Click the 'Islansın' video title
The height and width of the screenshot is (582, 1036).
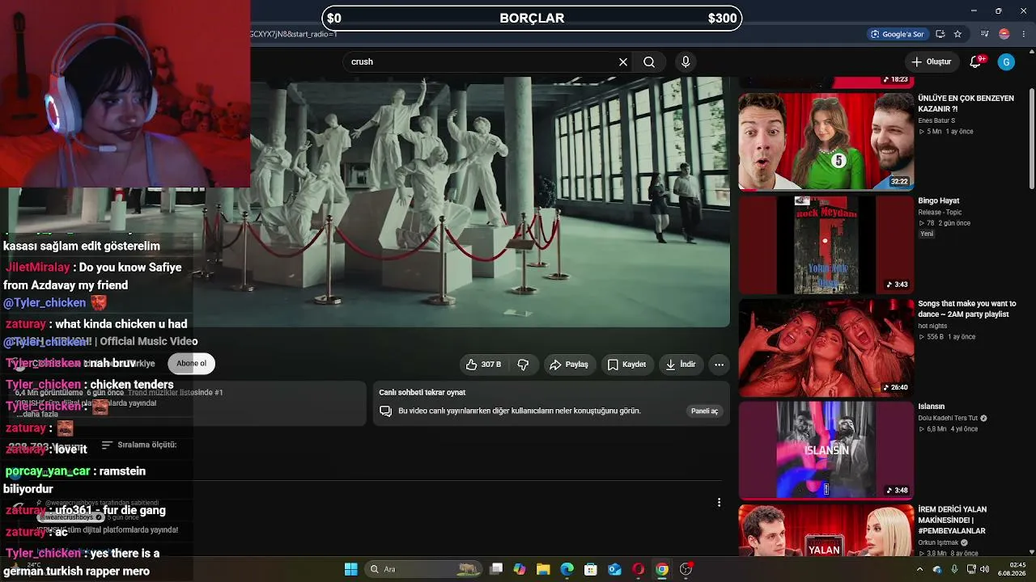pos(932,407)
